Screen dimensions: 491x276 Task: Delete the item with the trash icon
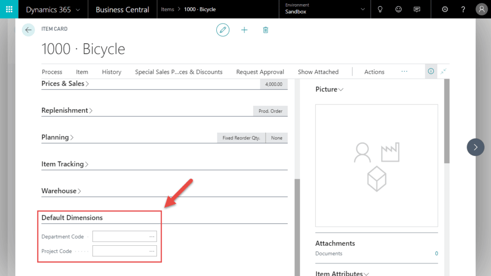point(265,30)
